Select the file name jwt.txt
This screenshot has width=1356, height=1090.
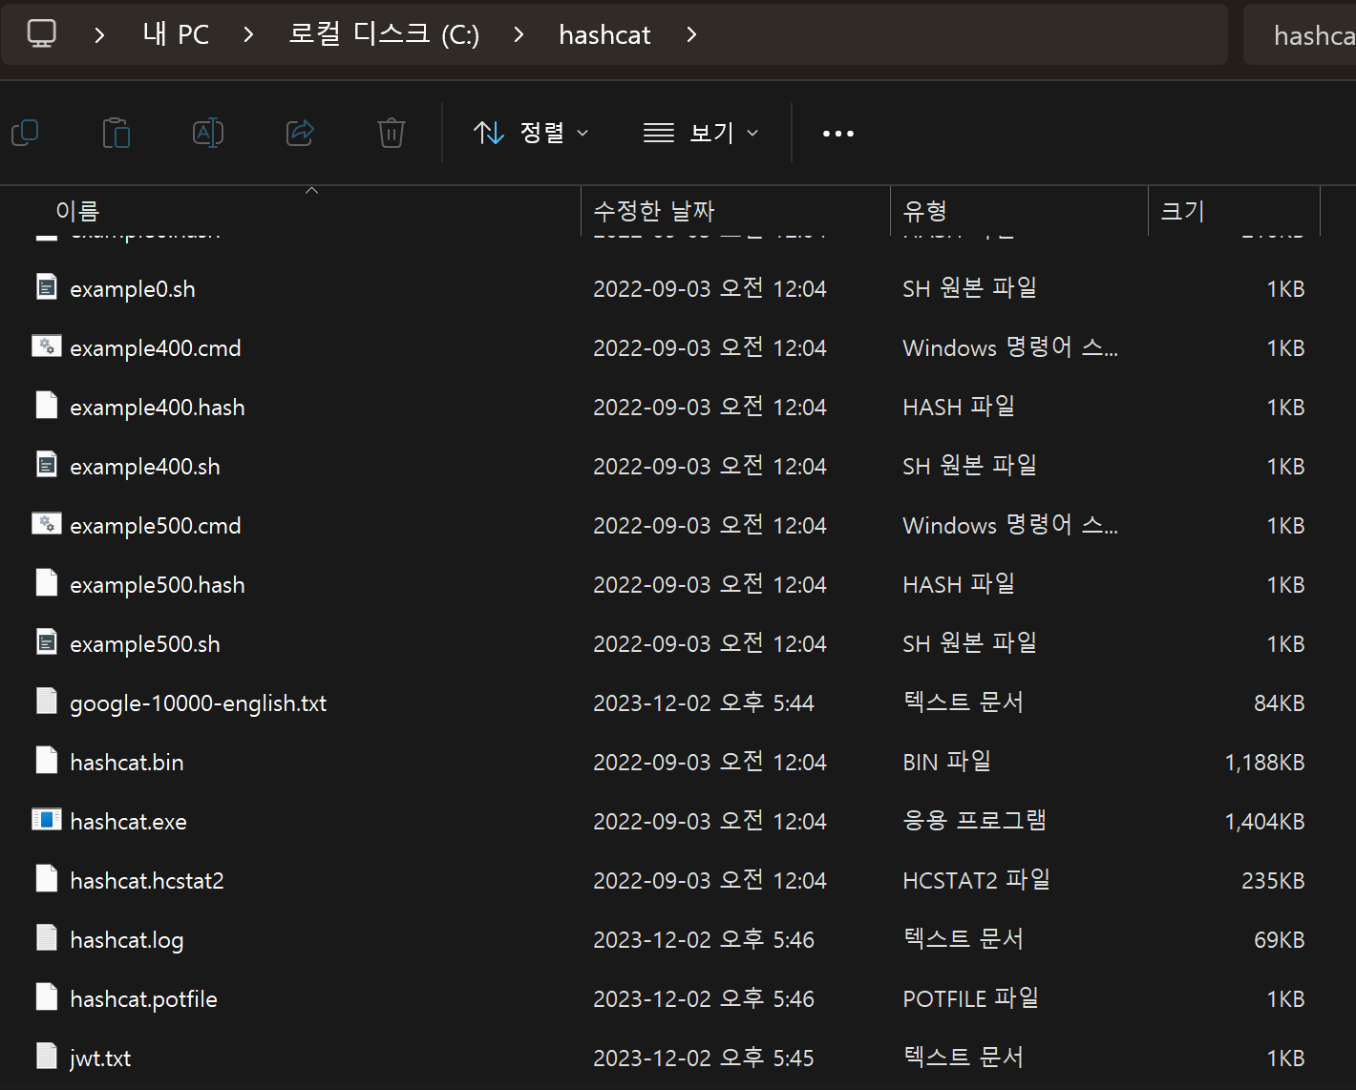pyautogui.click(x=100, y=1059)
